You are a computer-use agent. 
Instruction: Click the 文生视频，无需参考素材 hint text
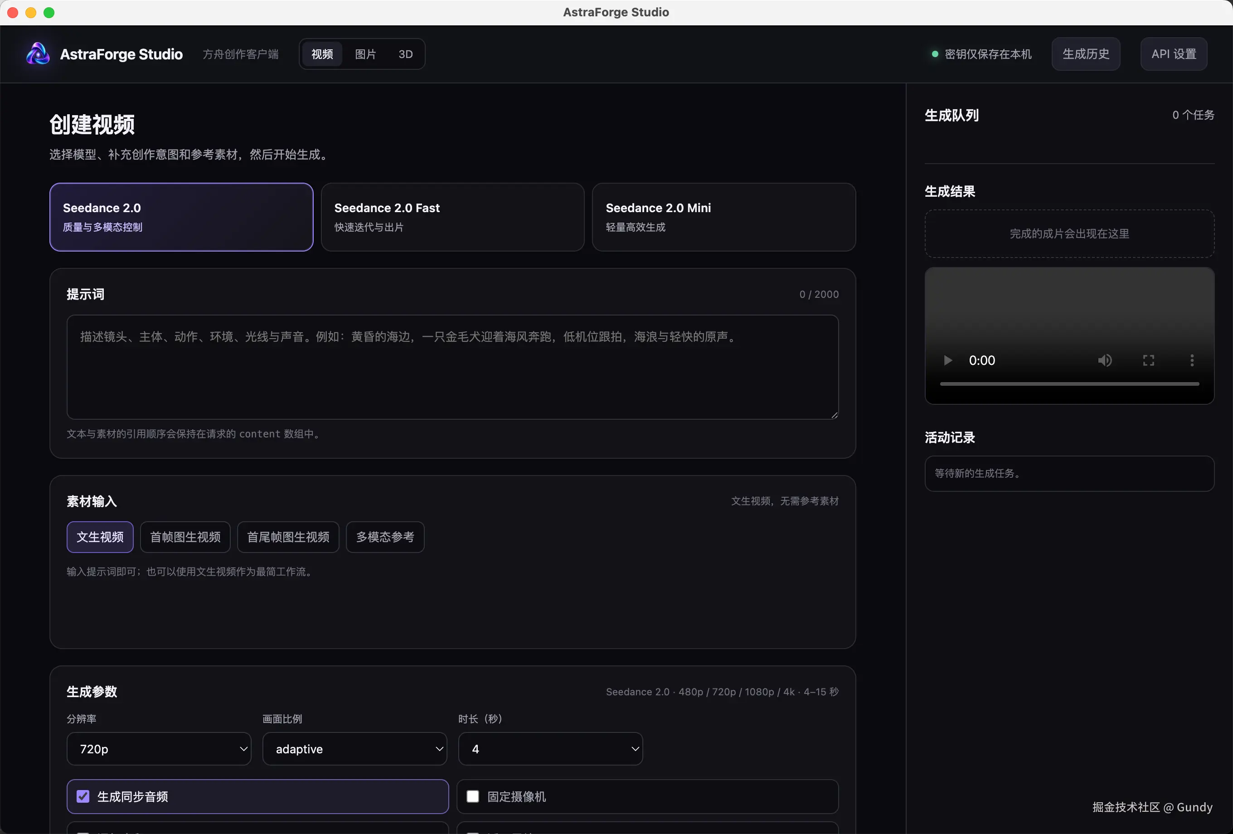tap(785, 501)
